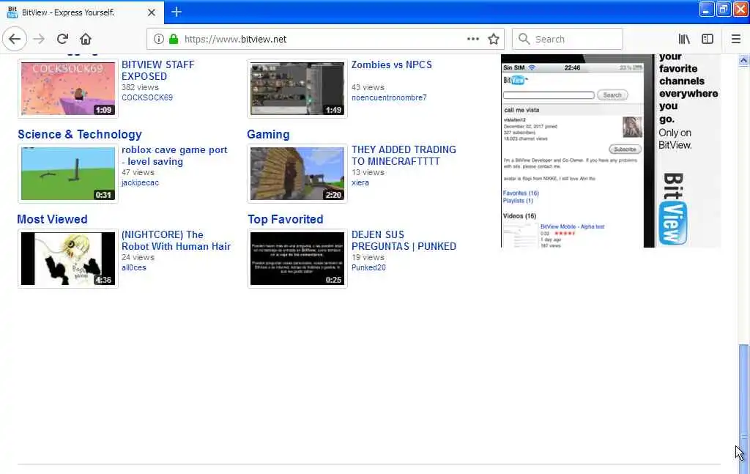Open the Firefox hamburger menu
The width and height of the screenshot is (750, 474).
tap(736, 39)
